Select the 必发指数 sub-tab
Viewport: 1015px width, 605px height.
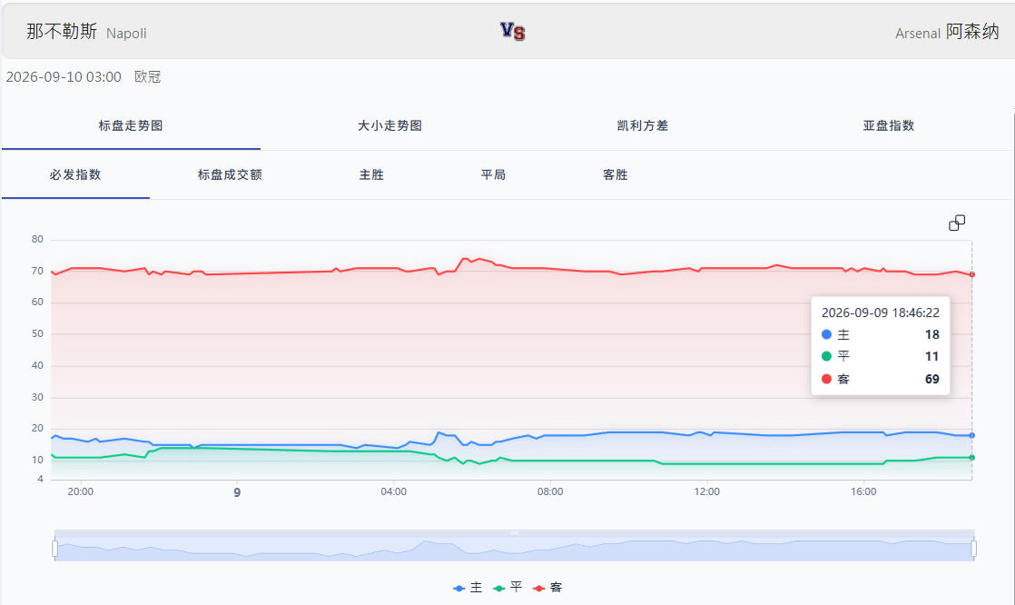click(75, 175)
